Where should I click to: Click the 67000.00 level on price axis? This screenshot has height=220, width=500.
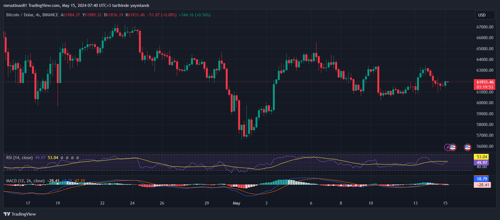[x=485, y=27]
